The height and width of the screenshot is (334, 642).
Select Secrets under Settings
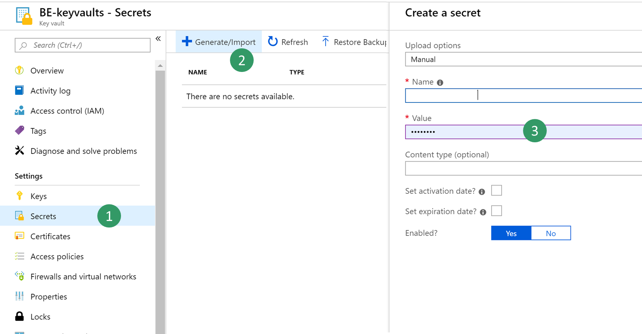tap(78, 216)
